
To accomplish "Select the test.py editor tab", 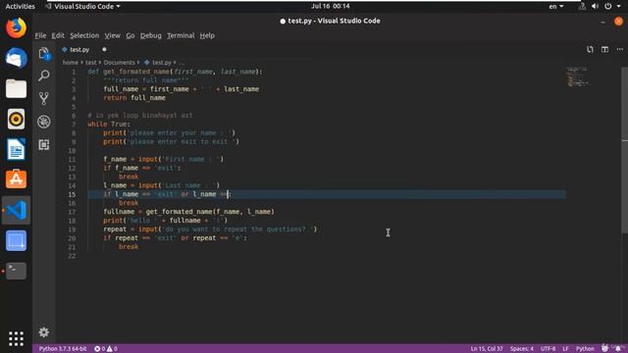I will (x=79, y=50).
